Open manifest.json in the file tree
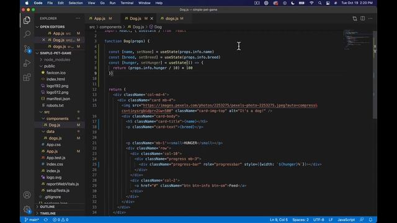397x223 pixels. (x=58, y=99)
